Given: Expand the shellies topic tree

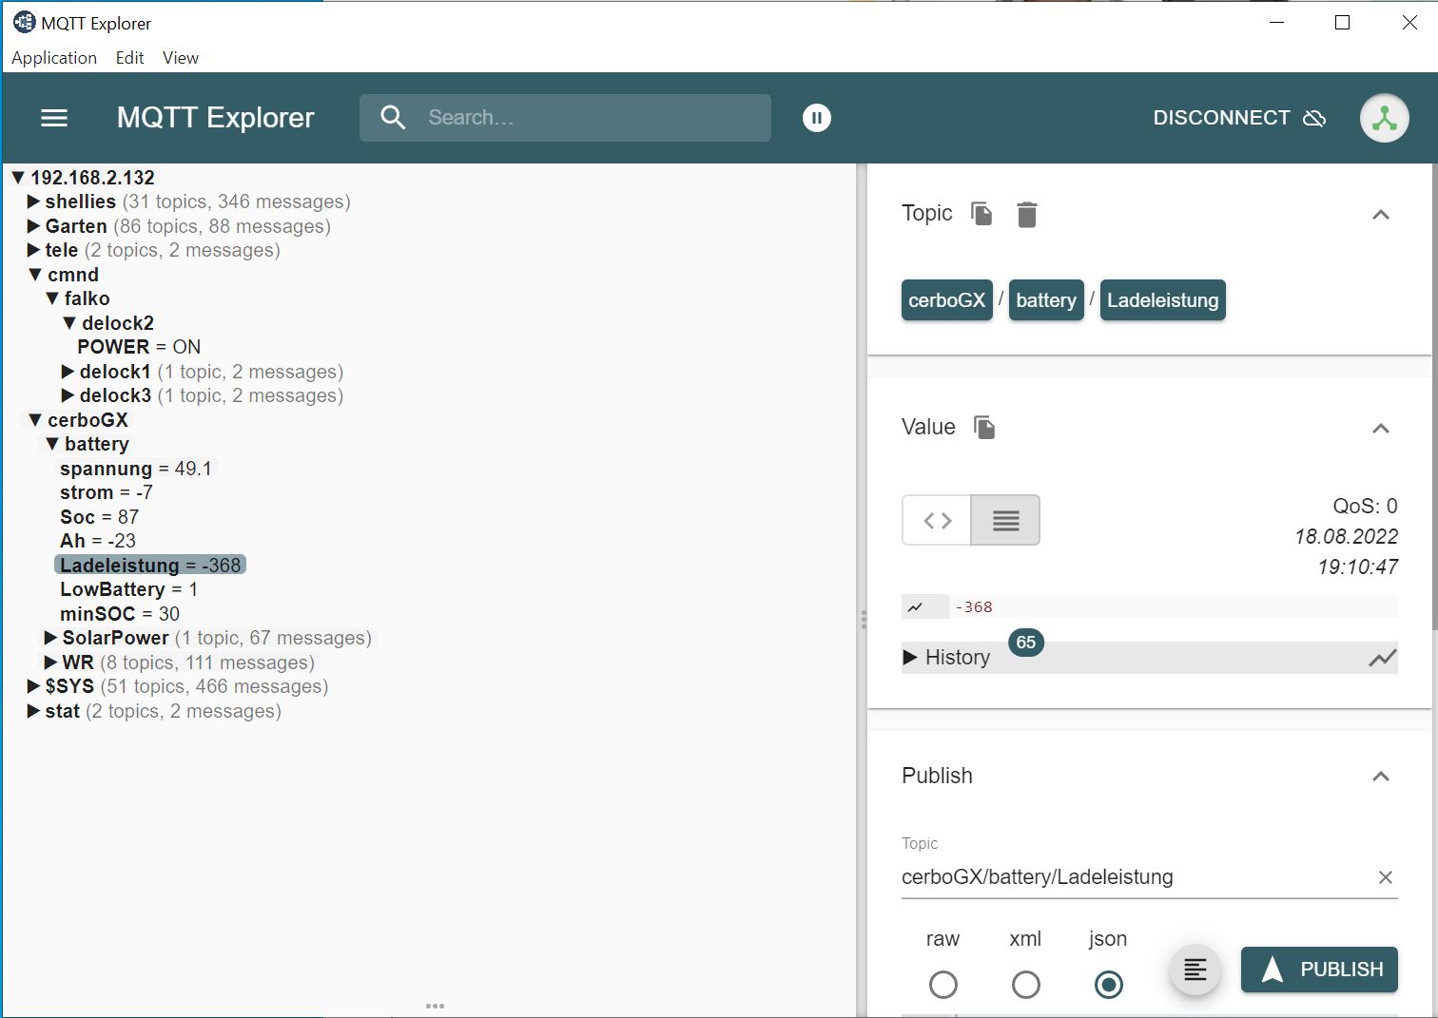Looking at the screenshot, I should click(33, 202).
